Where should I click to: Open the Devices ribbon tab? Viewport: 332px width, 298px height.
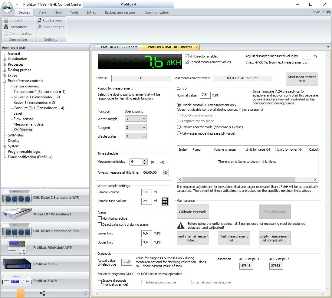[24, 12]
